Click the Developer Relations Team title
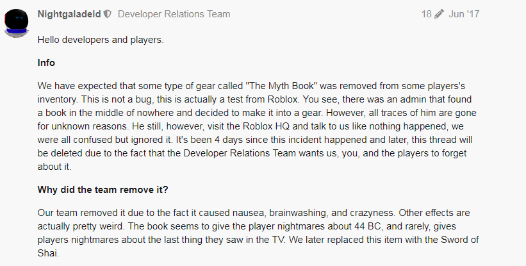Image resolution: width=526 pixels, height=266 pixels. [174, 14]
